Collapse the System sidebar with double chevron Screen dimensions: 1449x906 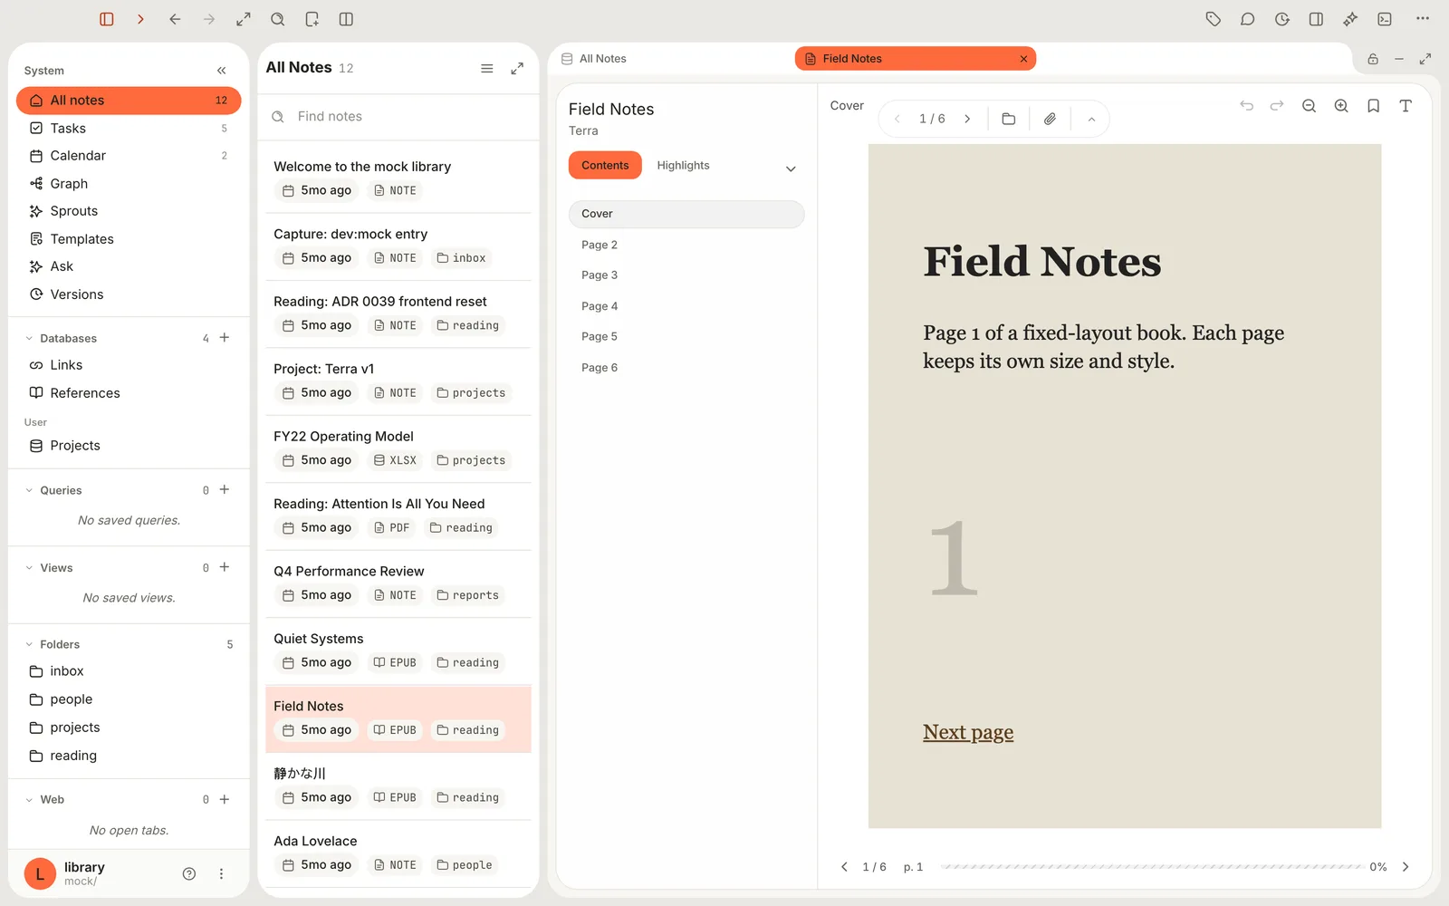point(222,71)
